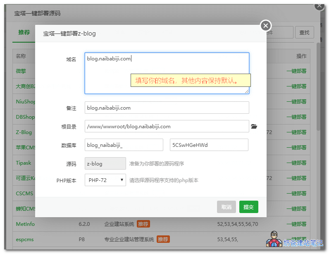Edit database password field 5CSwHGeHWd
This screenshot has height=254, width=329.
pyautogui.click(x=209, y=145)
